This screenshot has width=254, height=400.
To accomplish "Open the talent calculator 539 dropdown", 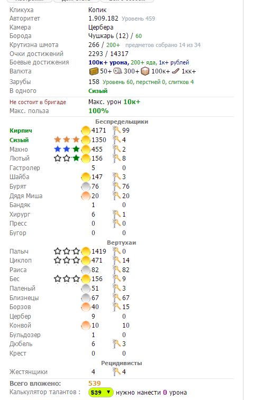I will coord(101,393).
